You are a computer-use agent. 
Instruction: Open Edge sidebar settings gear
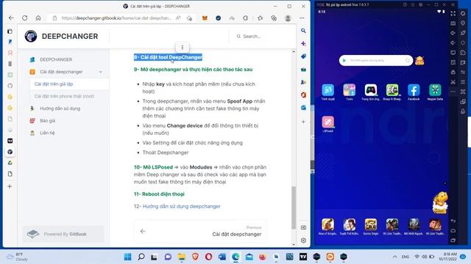pos(303,241)
